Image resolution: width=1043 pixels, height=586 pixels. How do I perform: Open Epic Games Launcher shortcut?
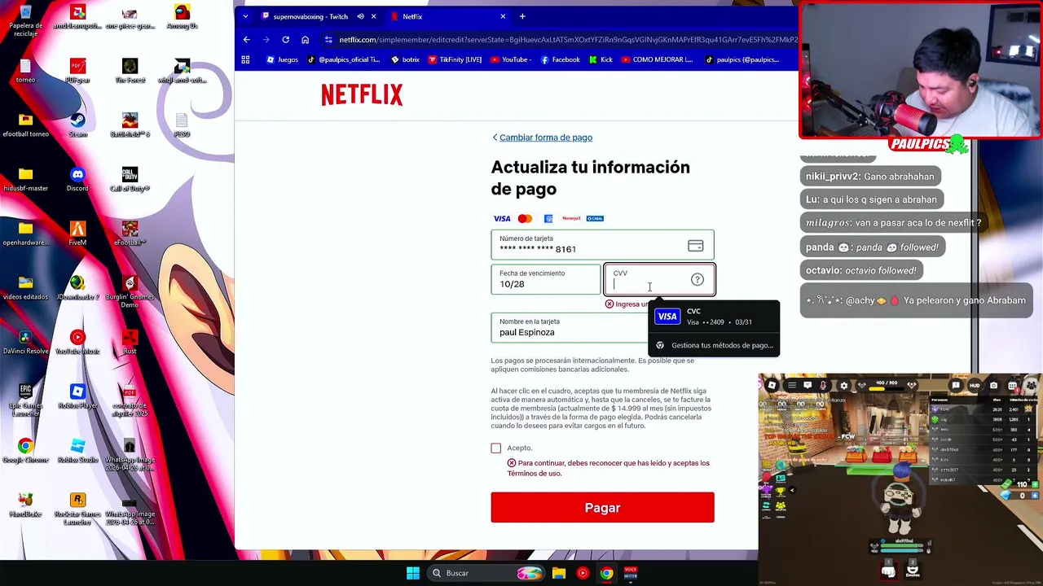click(25, 400)
